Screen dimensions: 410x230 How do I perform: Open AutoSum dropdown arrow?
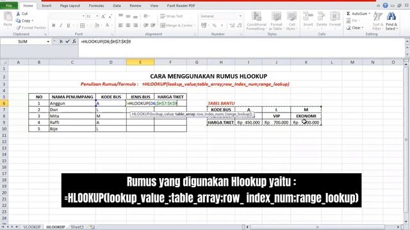[x=370, y=13]
